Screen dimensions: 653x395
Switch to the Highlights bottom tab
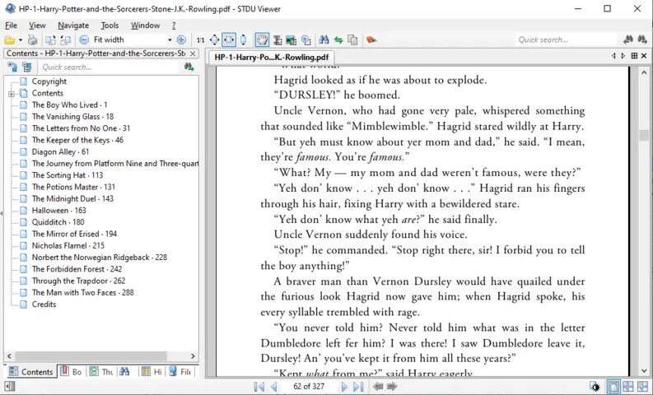tap(152, 371)
